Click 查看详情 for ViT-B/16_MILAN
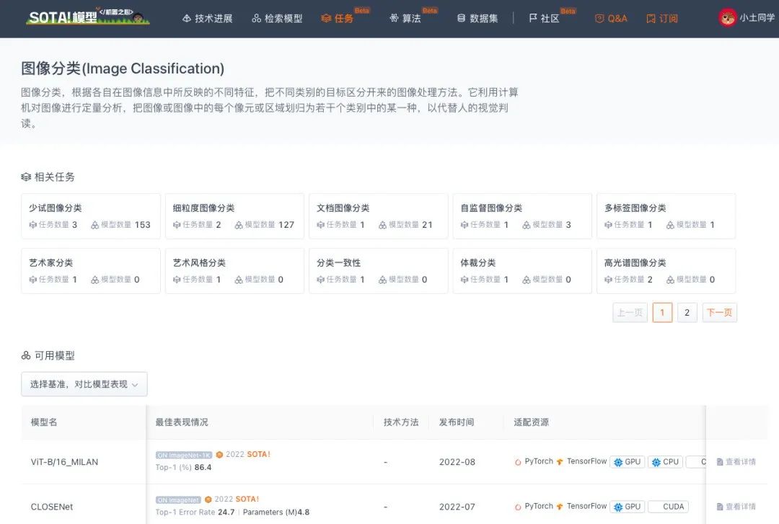779x524 pixels. [736, 462]
